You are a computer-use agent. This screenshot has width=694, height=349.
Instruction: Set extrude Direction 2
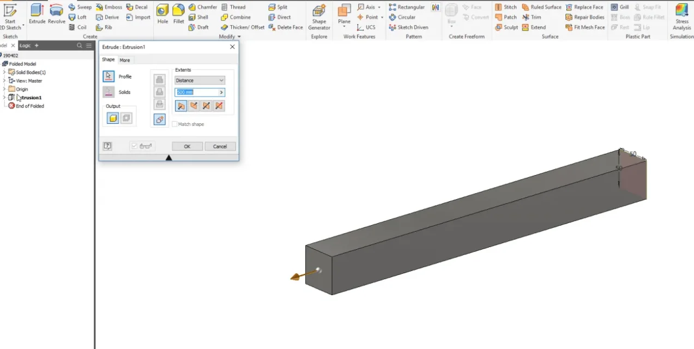click(194, 106)
